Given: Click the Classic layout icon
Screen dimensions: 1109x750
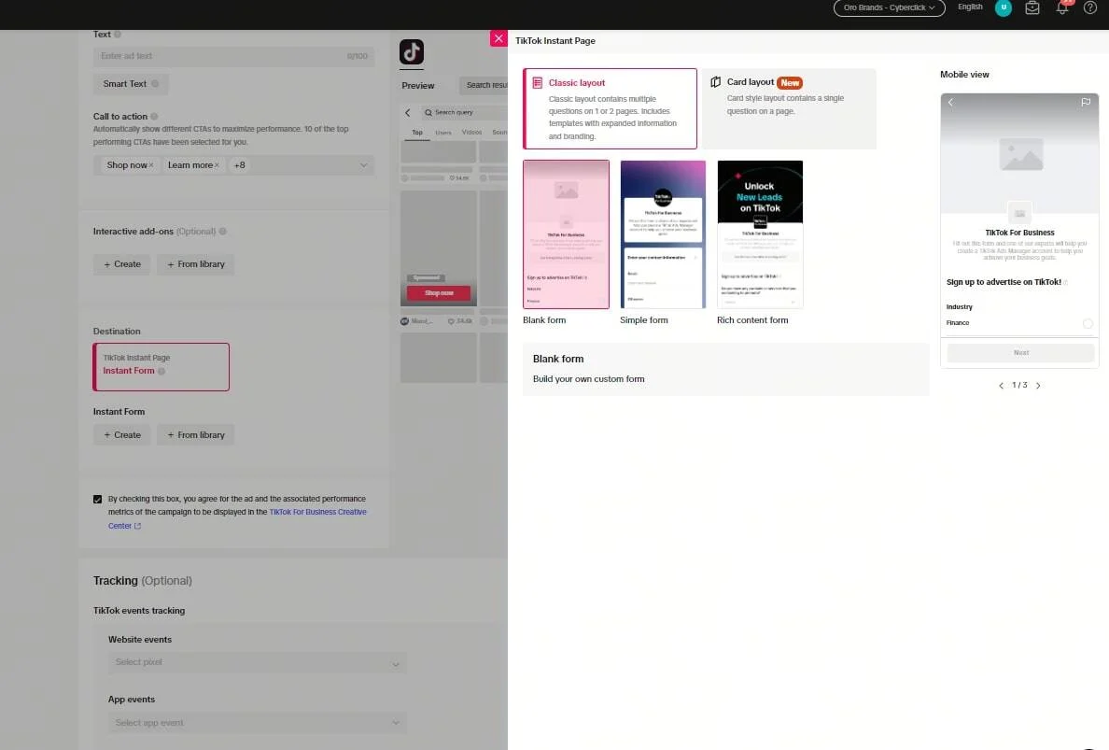Looking at the screenshot, I should point(538,83).
